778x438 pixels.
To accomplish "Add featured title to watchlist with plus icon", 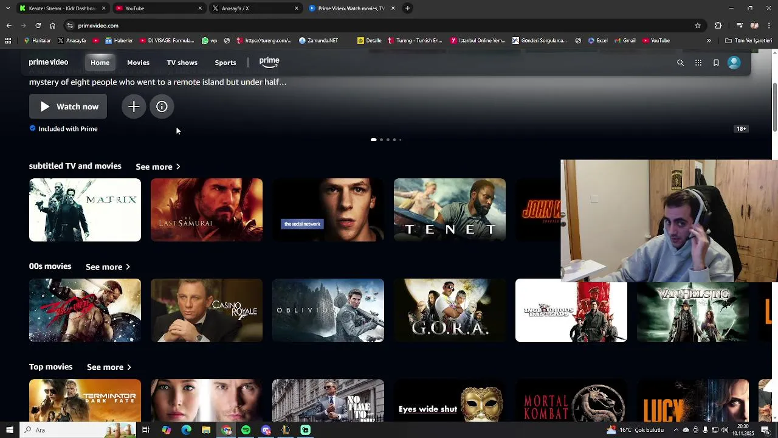I will 134,106.
